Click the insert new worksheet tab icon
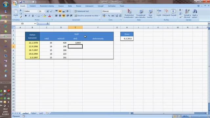Image resolution: width=210 pixels, height=118 pixels. click(x=47, y=113)
